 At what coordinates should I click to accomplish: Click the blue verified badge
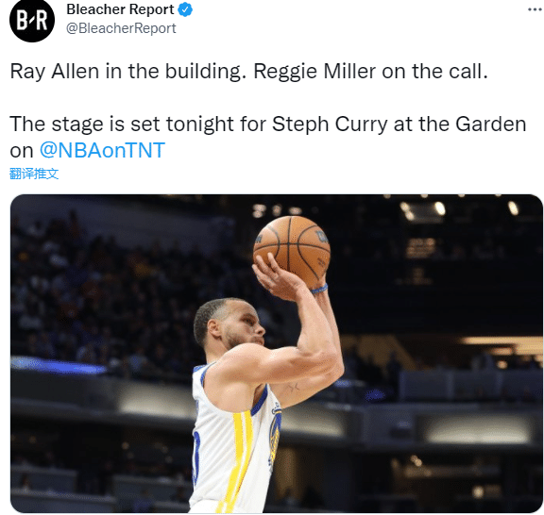tap(185, 9)
